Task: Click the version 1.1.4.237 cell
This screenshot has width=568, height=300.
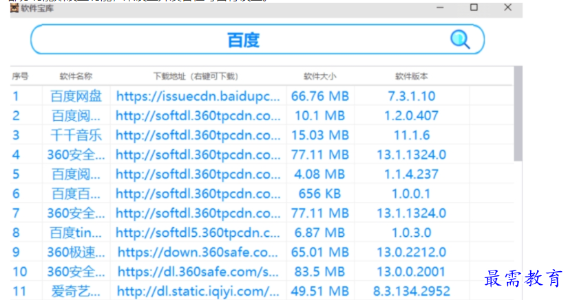Action: click(x=412, y=174)
